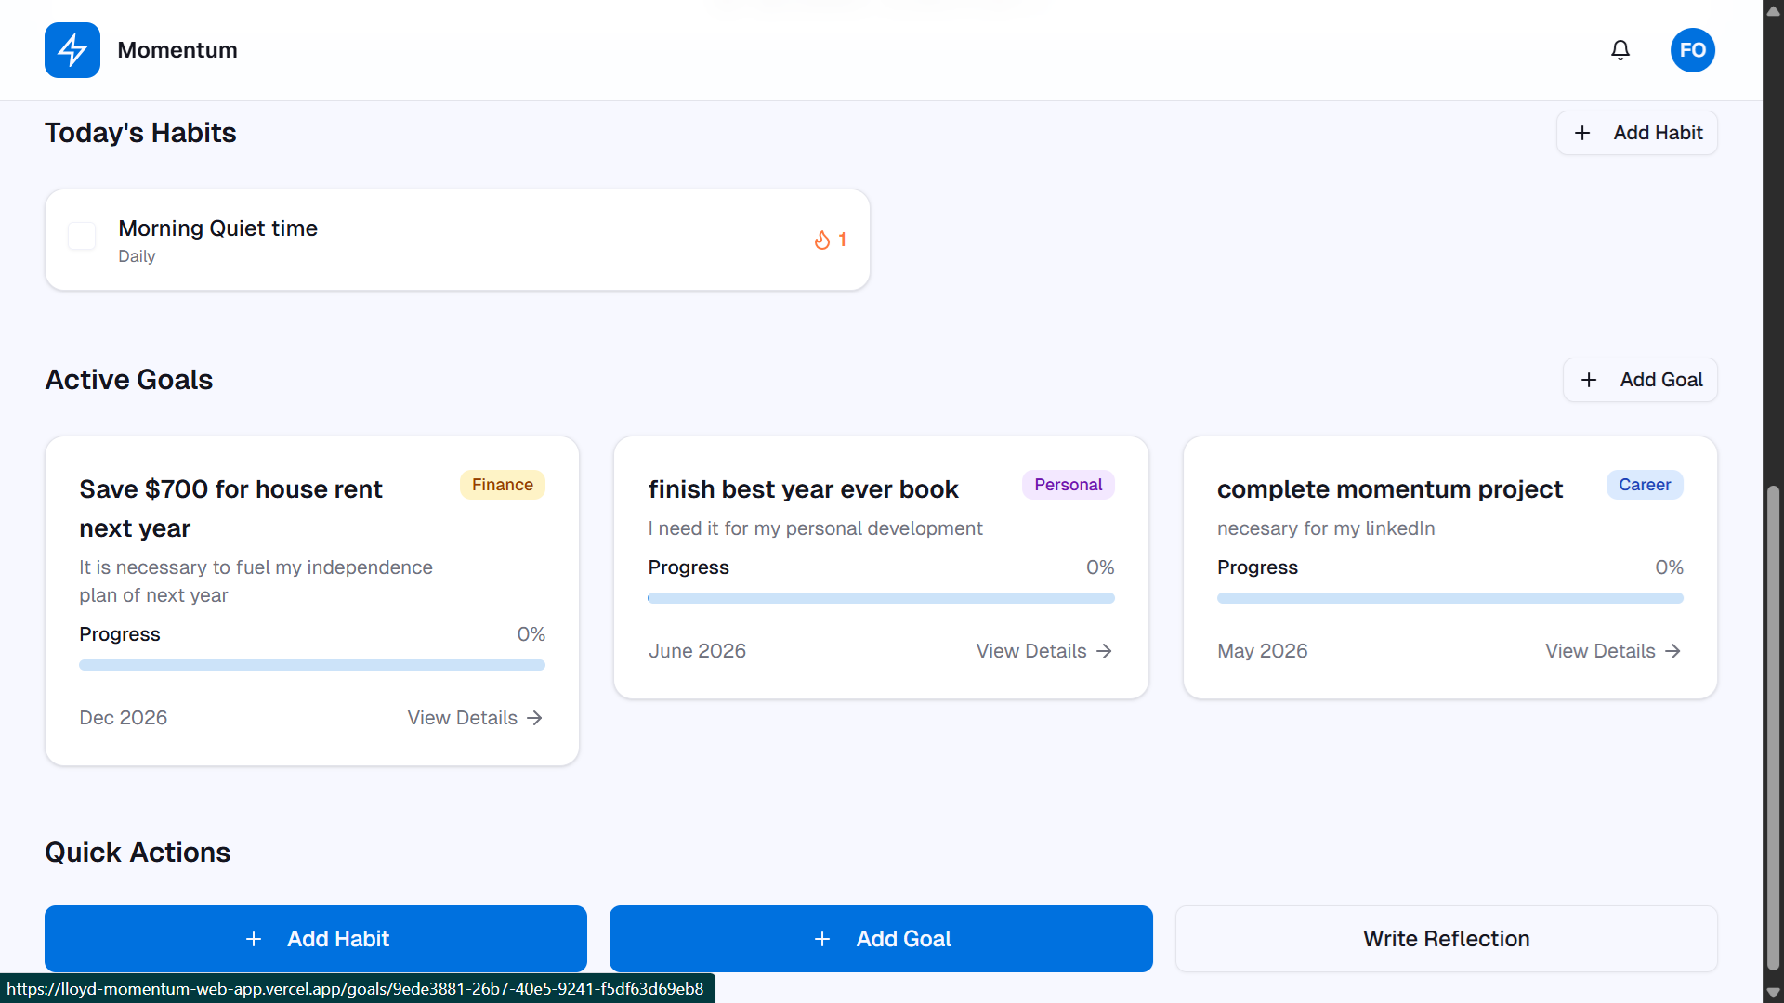Open the FO user avatar menu
The height and width of the screenshot is (1003, 1784).
pos(1693,50)
